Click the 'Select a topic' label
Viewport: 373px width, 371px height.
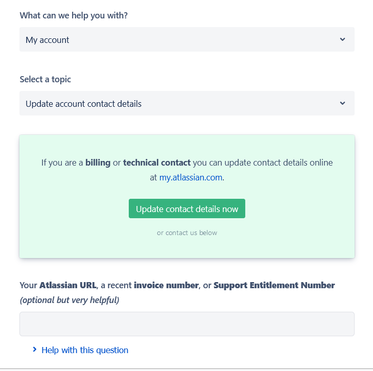point(45,79)
